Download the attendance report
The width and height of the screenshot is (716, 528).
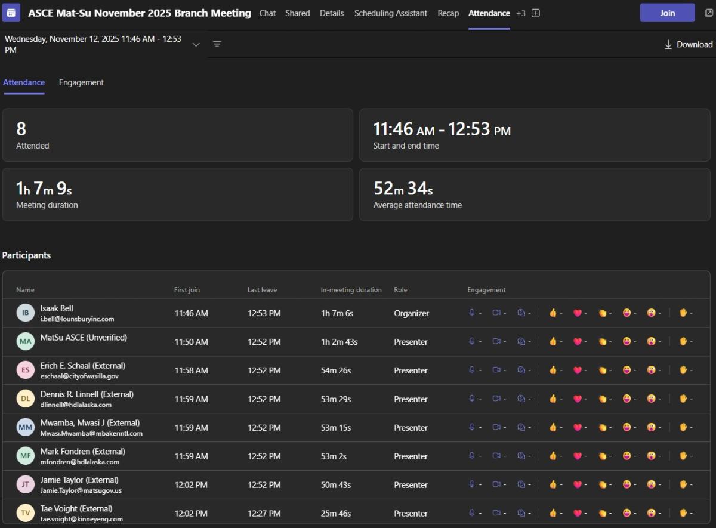pos(689,44)
